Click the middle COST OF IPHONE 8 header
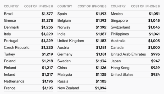Viewport: 164px width, 94px height. 92,6
